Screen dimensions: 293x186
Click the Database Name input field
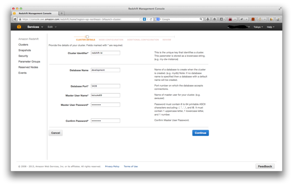click(x=105, y=70)
